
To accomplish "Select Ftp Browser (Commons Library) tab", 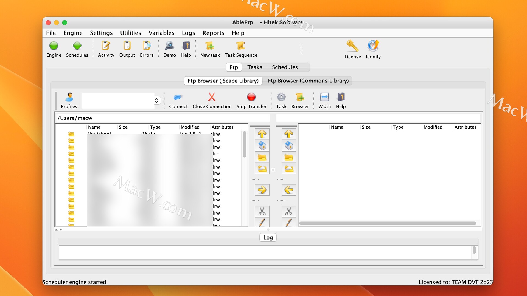I will pyautogui.click(x=308, y=81).
